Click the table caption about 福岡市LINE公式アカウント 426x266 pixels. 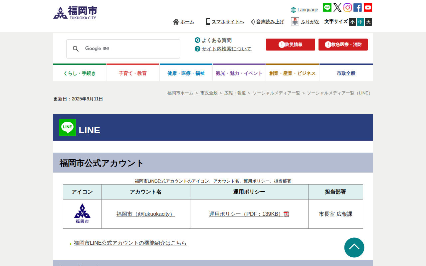[213, 181]
